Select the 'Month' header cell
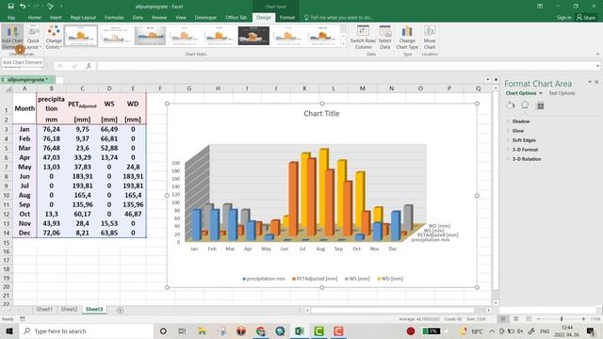The image size is (603, 339). (24, 108)
